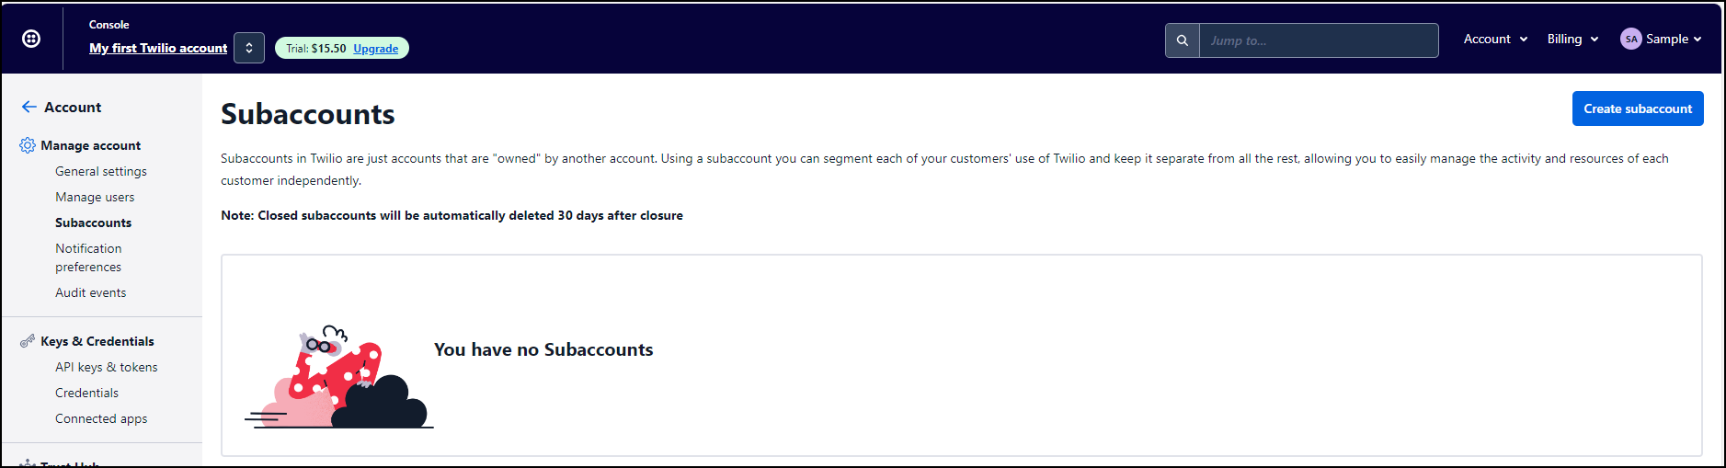Click the back arrow beside Account
This screenshot has height=468, width=1726.
(29, 107)
